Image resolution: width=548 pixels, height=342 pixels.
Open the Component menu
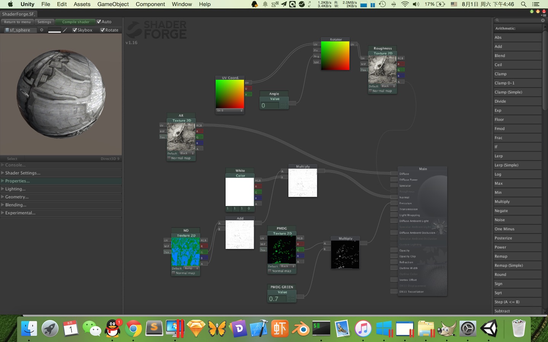(150, 4)
